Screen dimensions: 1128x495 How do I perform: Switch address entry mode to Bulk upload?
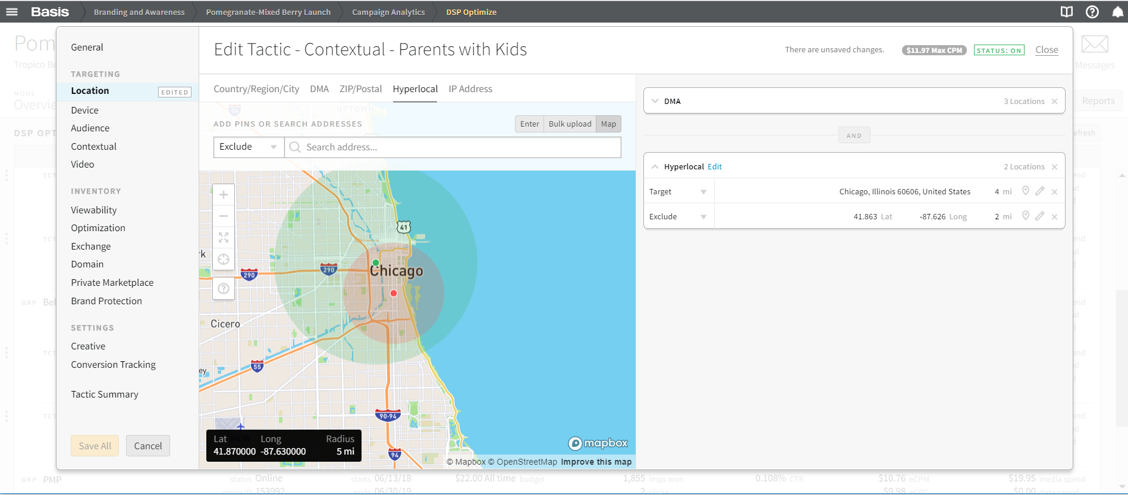[x=570, y=124]
